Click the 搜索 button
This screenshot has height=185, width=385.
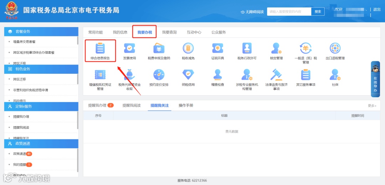(x=318, y=11)
